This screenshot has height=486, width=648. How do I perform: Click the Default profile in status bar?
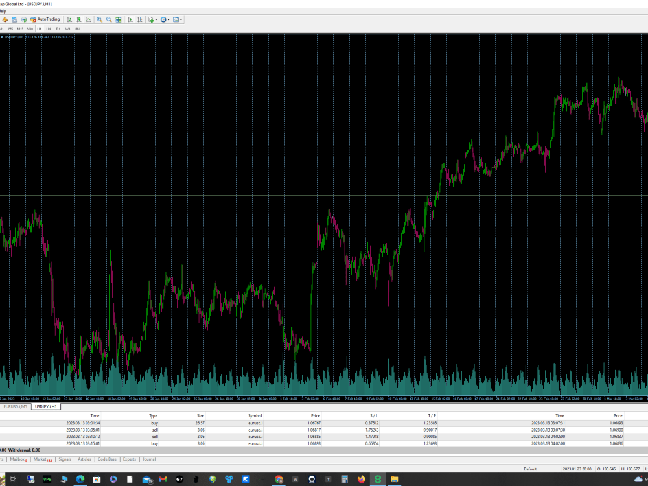pos(530,469)
